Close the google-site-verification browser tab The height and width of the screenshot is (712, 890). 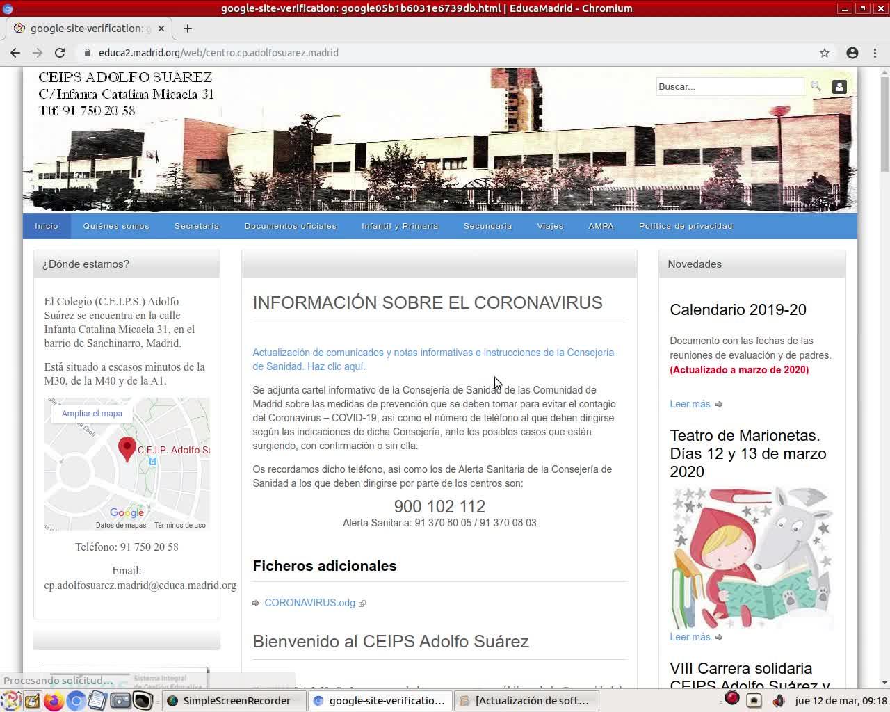tap(161, 29)
